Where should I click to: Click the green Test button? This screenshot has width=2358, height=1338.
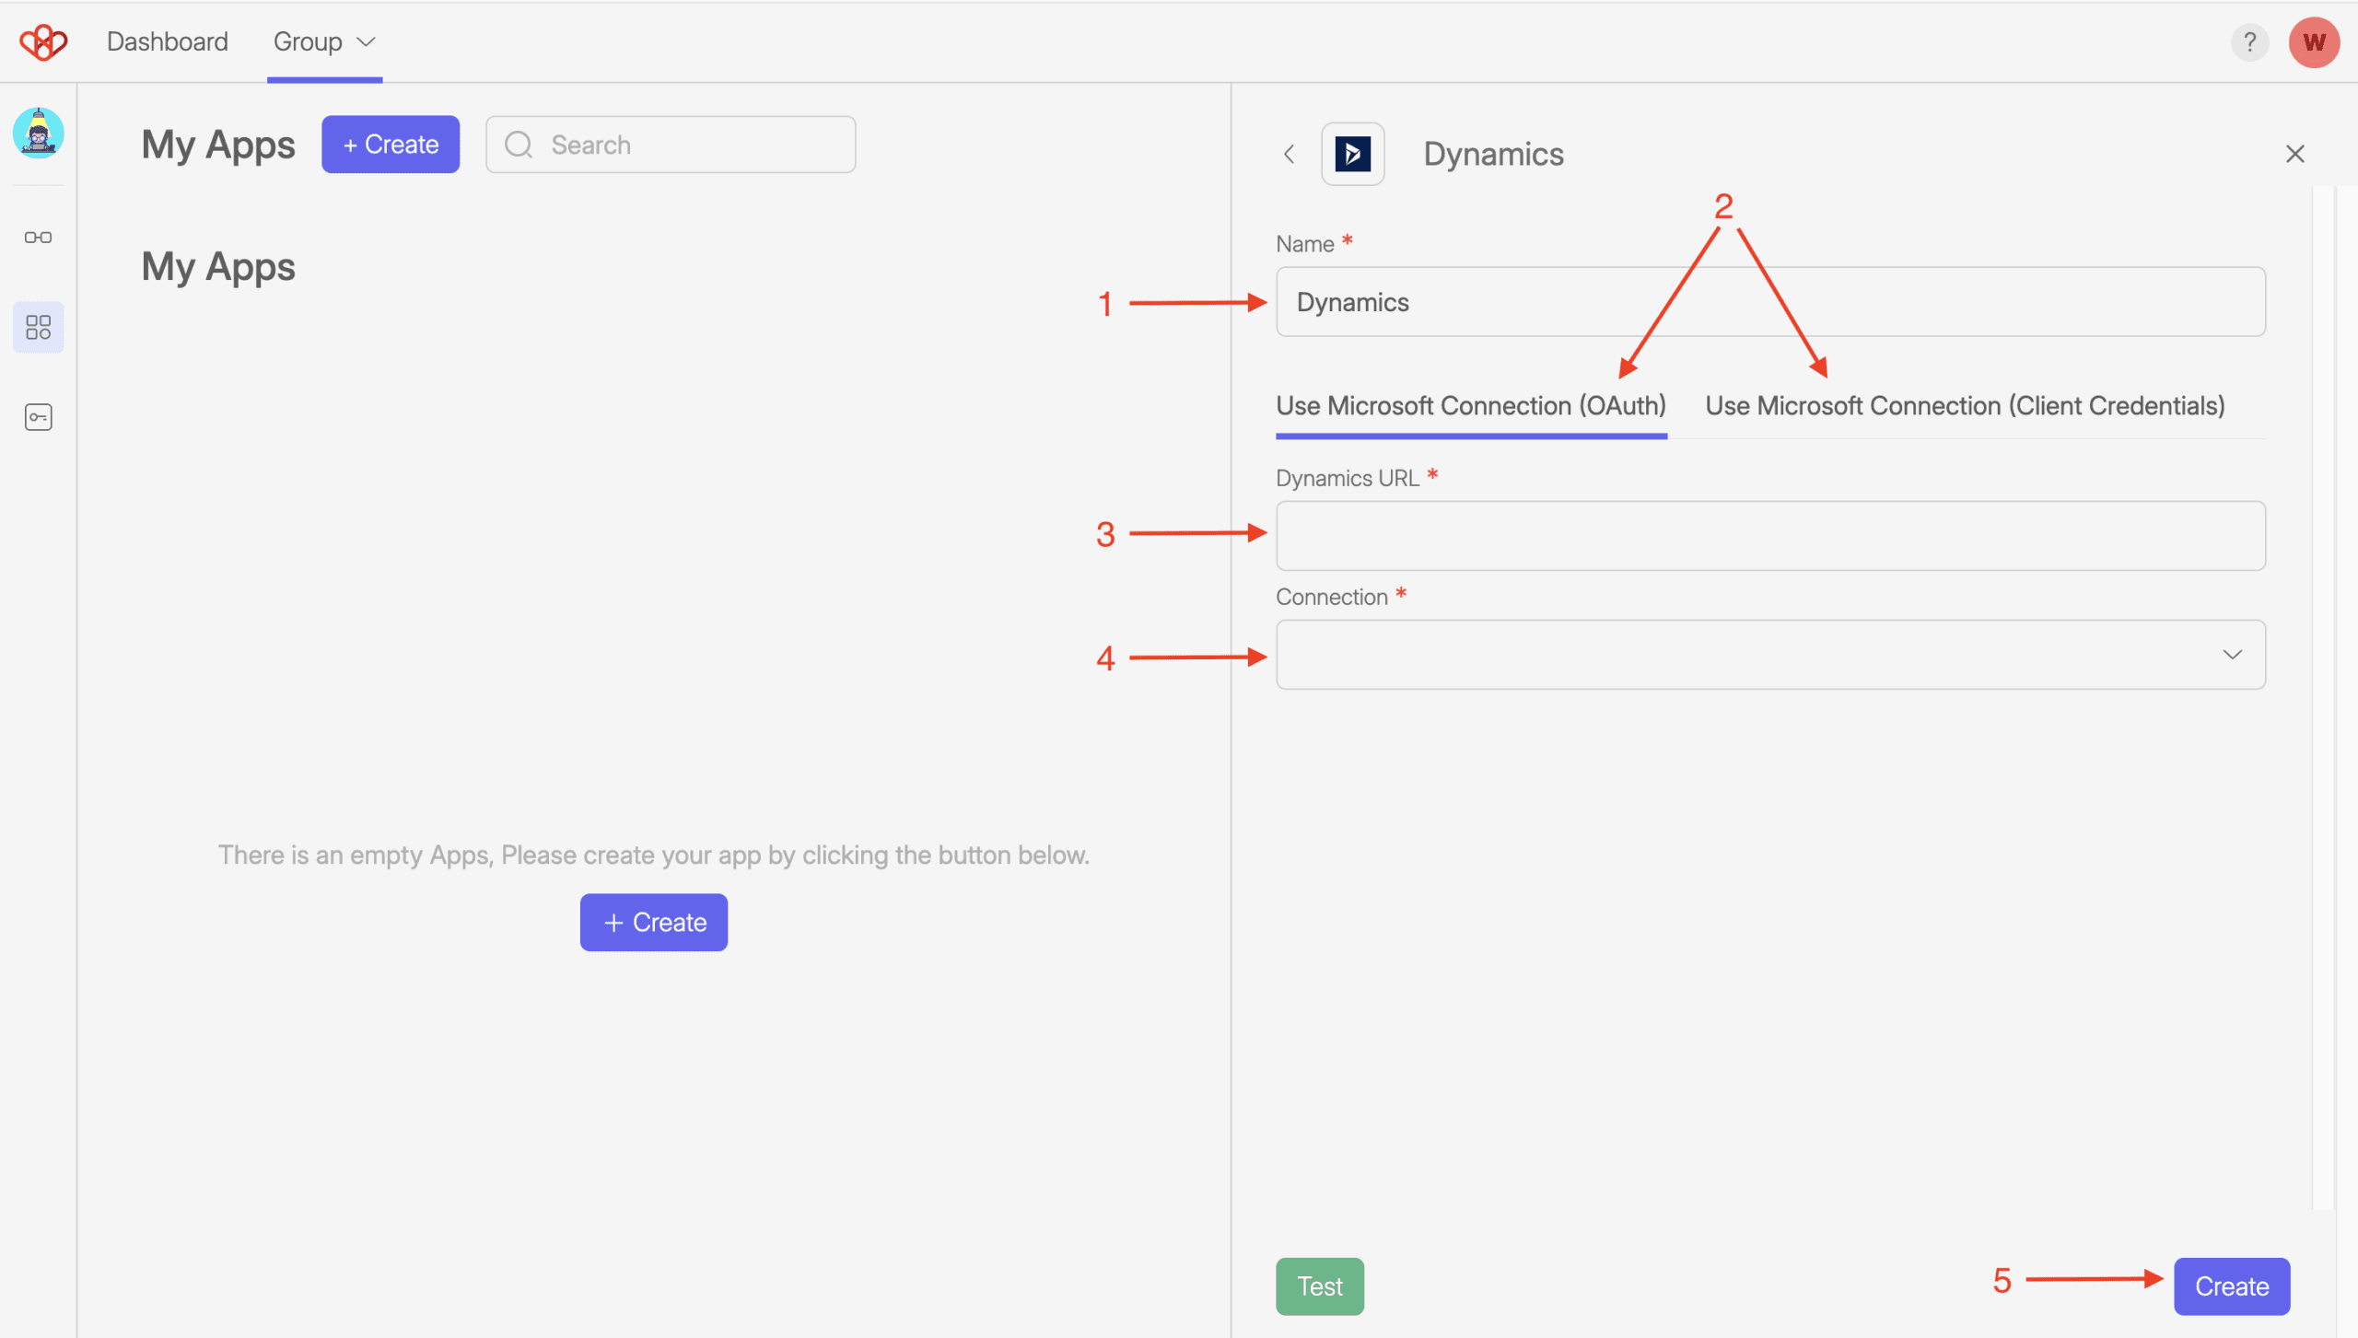tap(1320, 1286)
